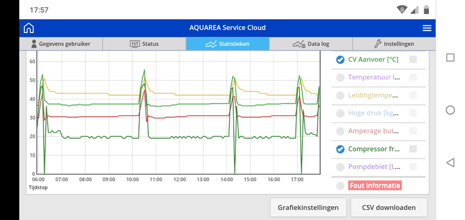
Task: Tap Android home circle button
Action: [x=450, y=110]
